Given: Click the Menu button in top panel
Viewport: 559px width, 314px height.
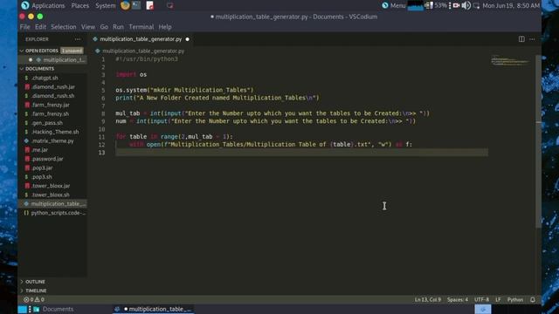Looking at the screenshot, I should coord(394,5).
